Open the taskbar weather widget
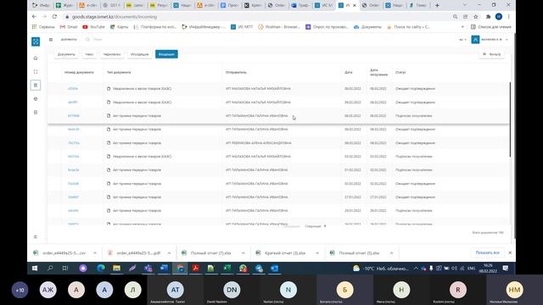 (381, 269)
